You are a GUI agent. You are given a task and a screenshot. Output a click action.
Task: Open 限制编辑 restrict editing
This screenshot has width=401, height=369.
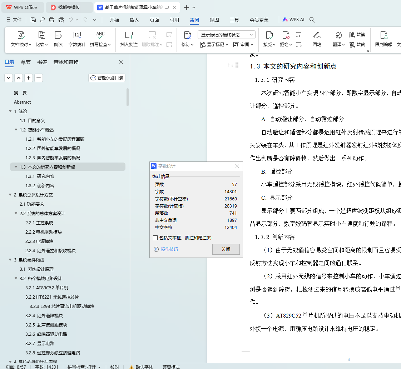[383, 39]
